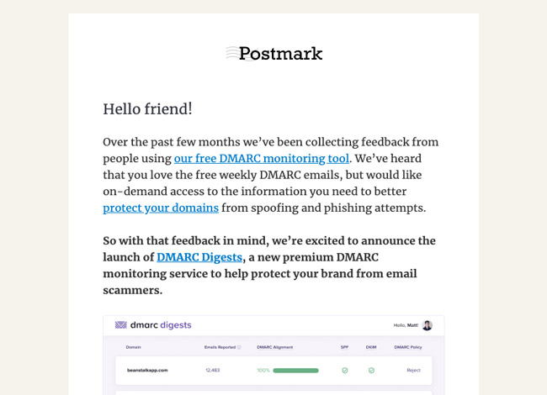Click the Domain column header
This screenshot has height=395, width=547.
133,347
